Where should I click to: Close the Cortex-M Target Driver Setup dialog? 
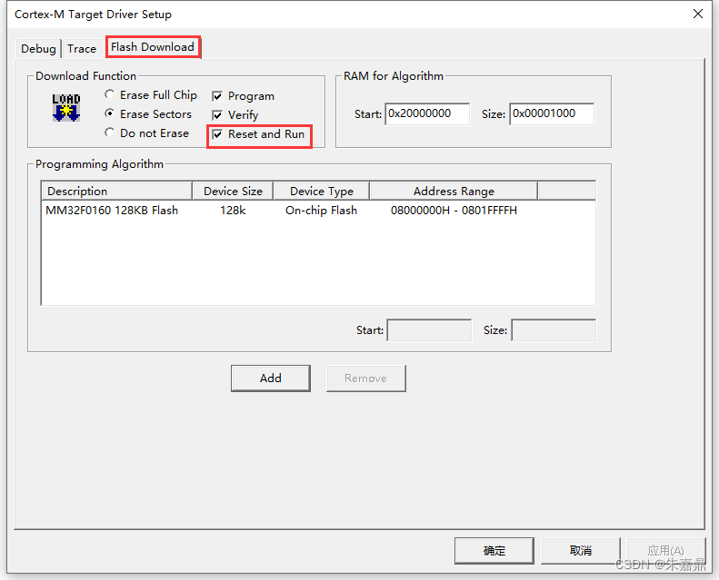click(x=698, y=14)
